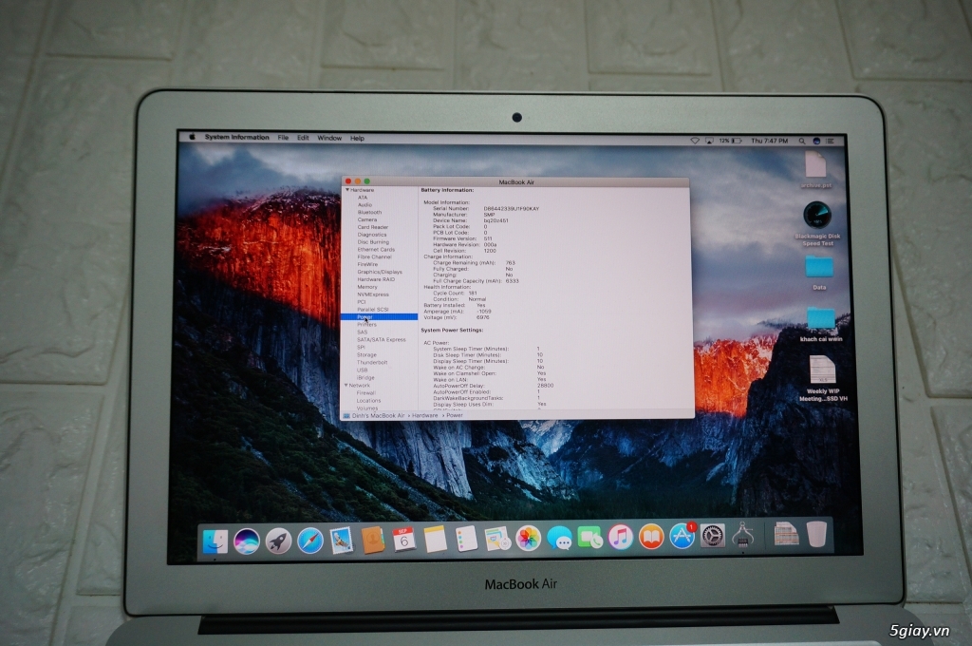Select SATA/SATA Express in the sidebar
972x646 pixels.
tap(382, 340)
